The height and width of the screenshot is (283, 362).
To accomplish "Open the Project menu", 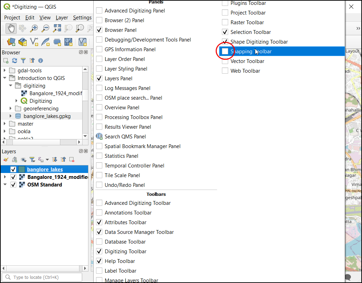I will [x=12, y=18].
